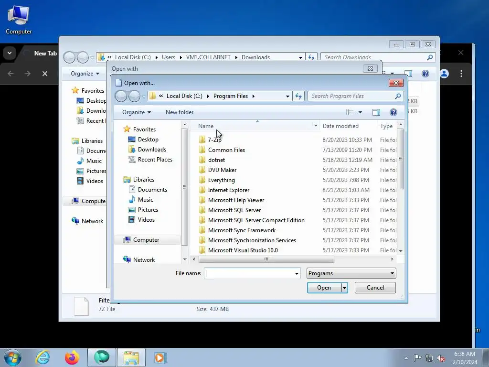The image size is (489, 367).
Task: Click the search magnifier in Program Files search
Action: 398,96
